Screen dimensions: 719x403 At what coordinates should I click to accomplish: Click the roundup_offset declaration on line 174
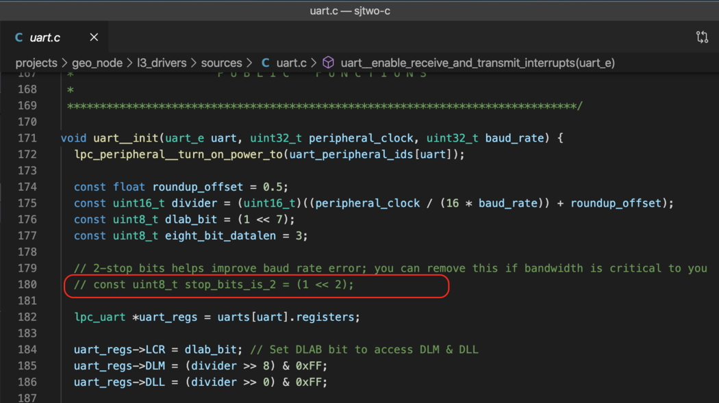198,187
